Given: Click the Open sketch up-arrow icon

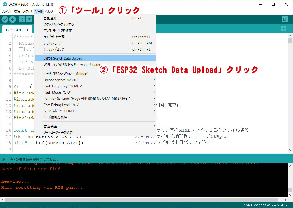Looking at the screenshot, I should pos(29,19).
